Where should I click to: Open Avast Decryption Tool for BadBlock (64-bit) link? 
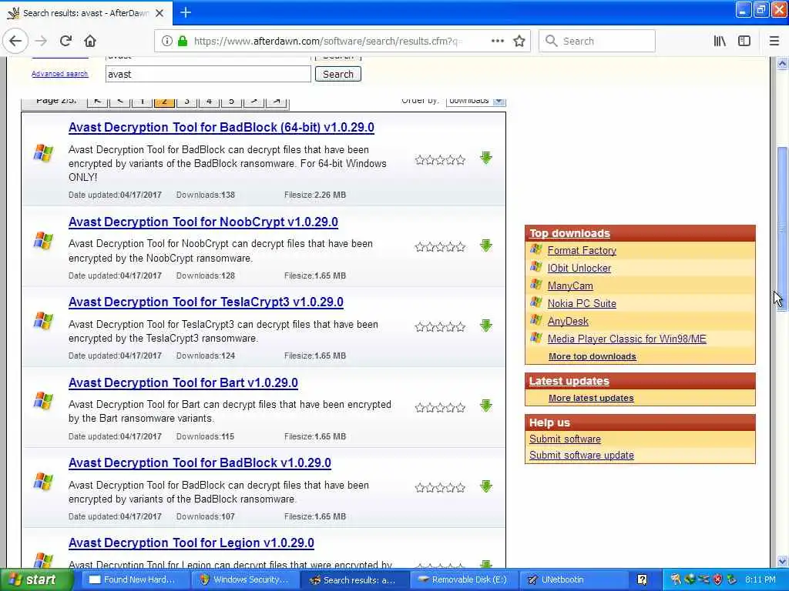click(x=221, y=128)
